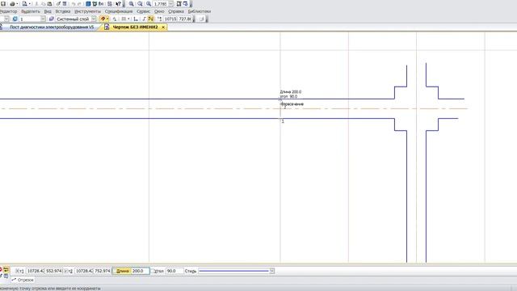Click the fx variables icon
This screenshot has width=517, height=291.
click(101, 3)
